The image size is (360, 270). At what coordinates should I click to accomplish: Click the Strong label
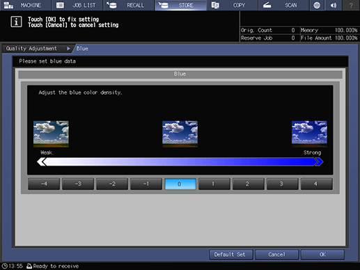tap(313, 152)
